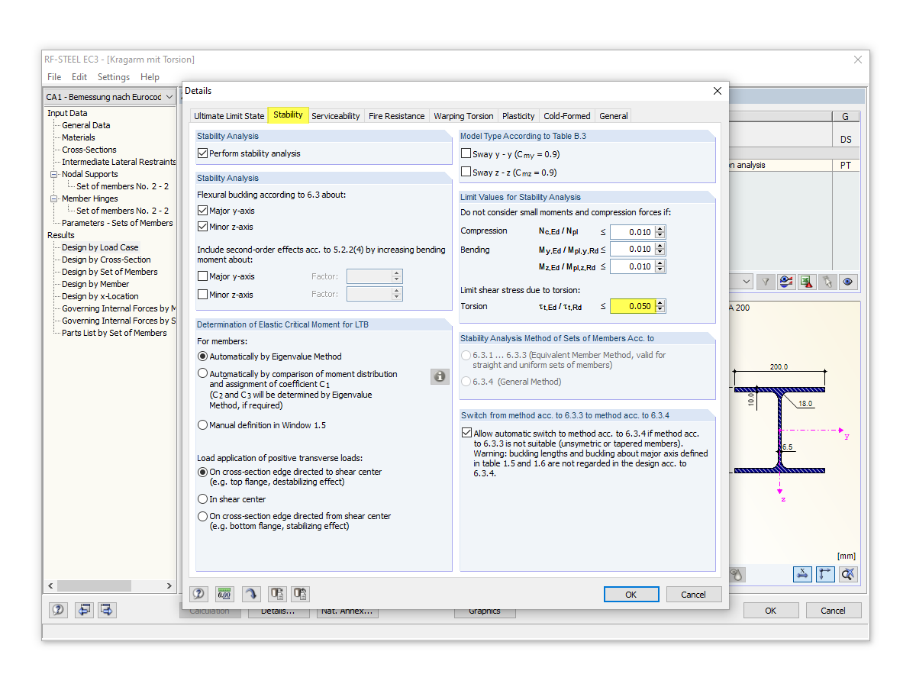Image resolution: width=916 pixels, height=687 pixels.
Task: Click the blue curved arrow reset-defaults icon
Action: pyautogui.click(x=250, y=594)
